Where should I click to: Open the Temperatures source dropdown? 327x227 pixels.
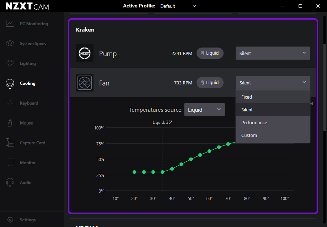204,110
